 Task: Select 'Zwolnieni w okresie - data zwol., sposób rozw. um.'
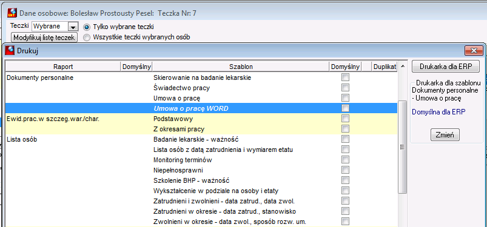tap(230, 222)
